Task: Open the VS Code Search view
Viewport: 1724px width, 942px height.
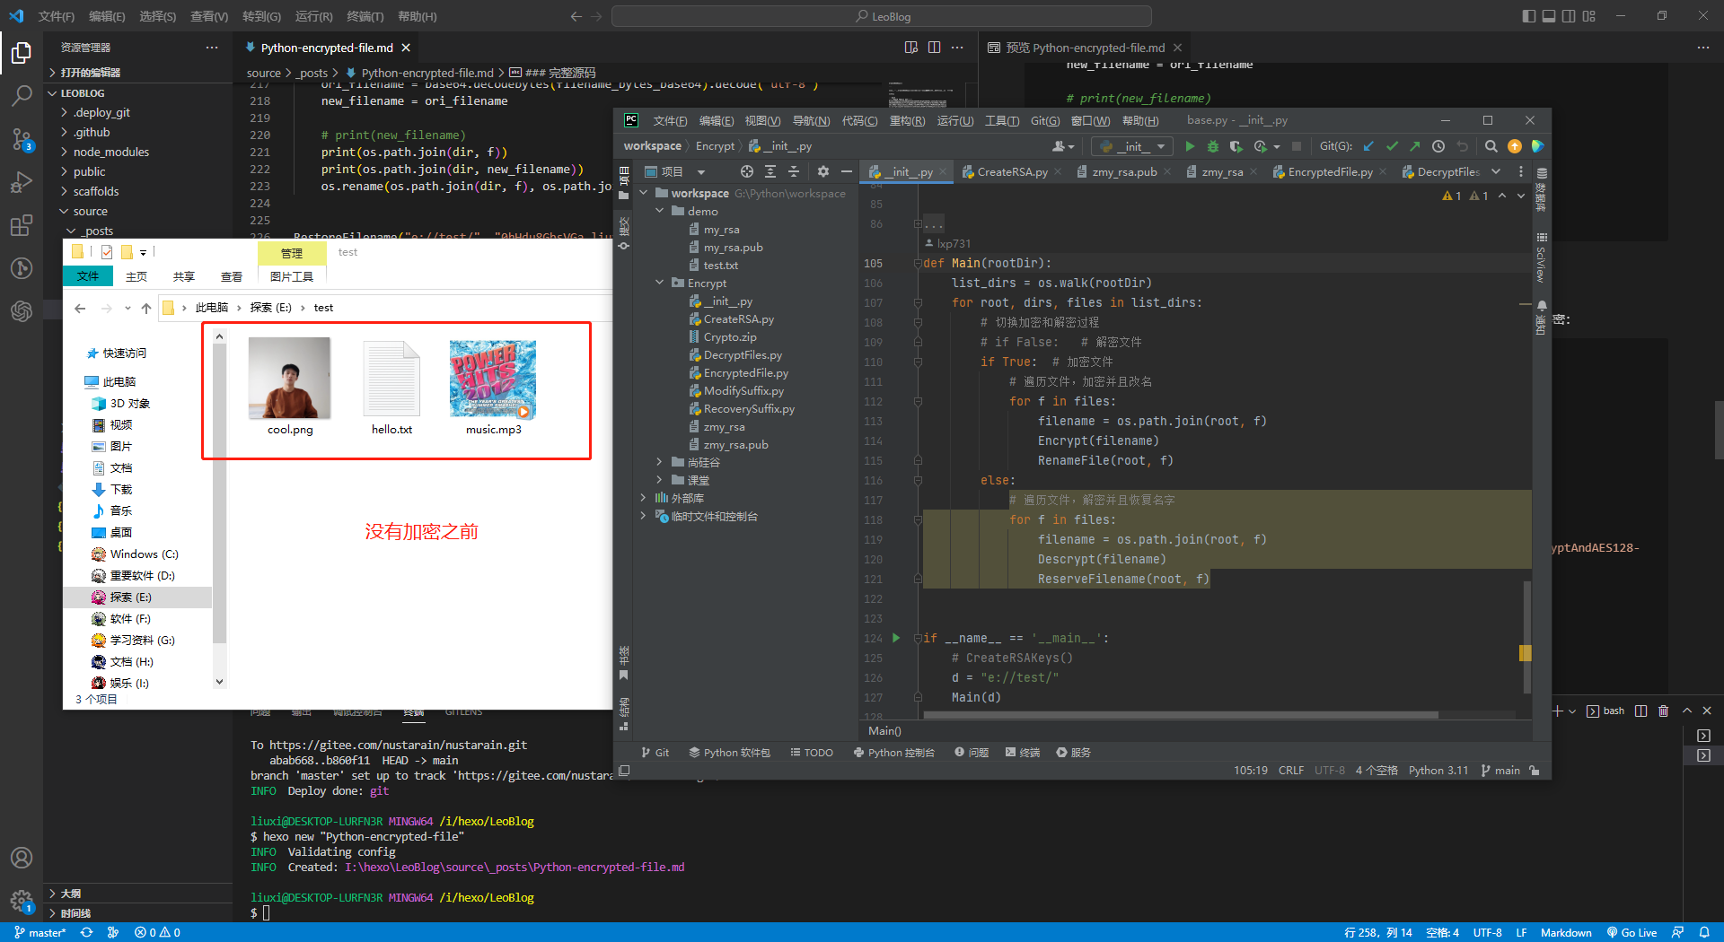Action: 22,96
